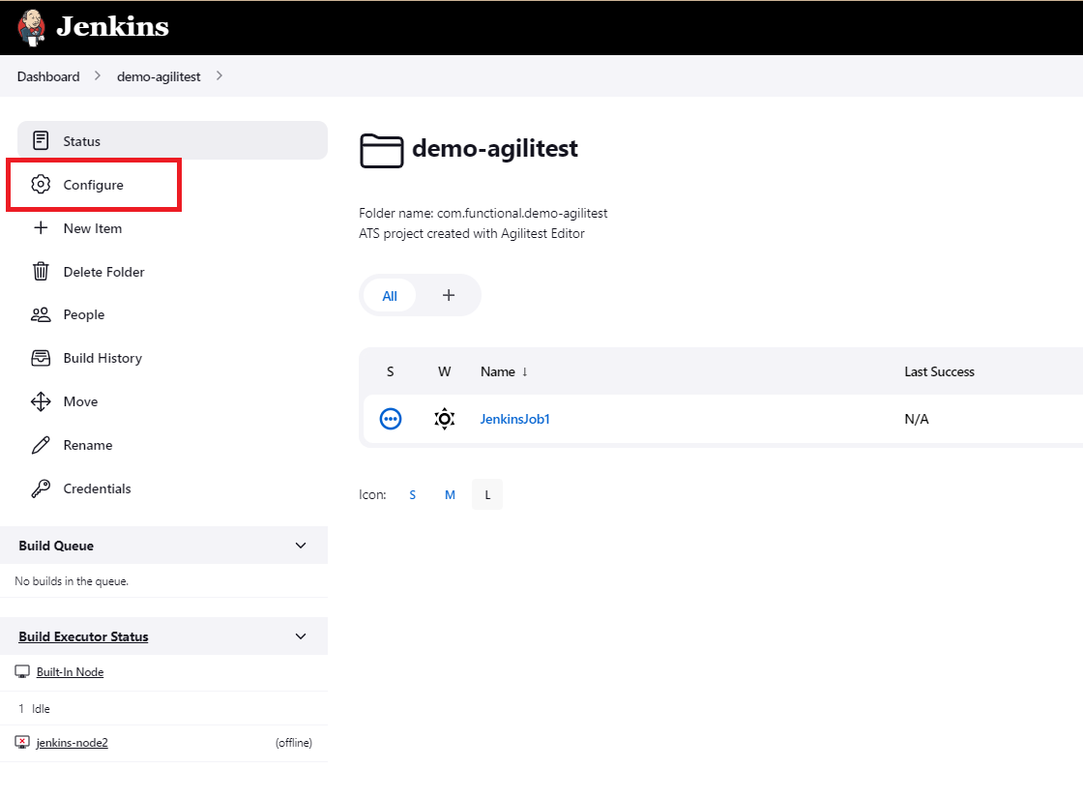Click JenkinsJob1 weather sun icon
This screenshot has height=798, width=1083.
(x=445, y=419)
